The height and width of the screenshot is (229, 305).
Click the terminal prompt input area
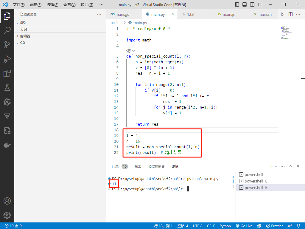188,189
